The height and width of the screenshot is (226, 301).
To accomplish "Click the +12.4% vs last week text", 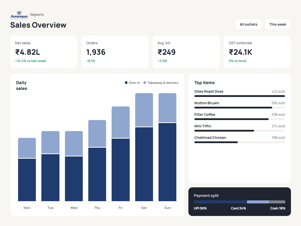I will pyautogui.click(x=30, y=61).
